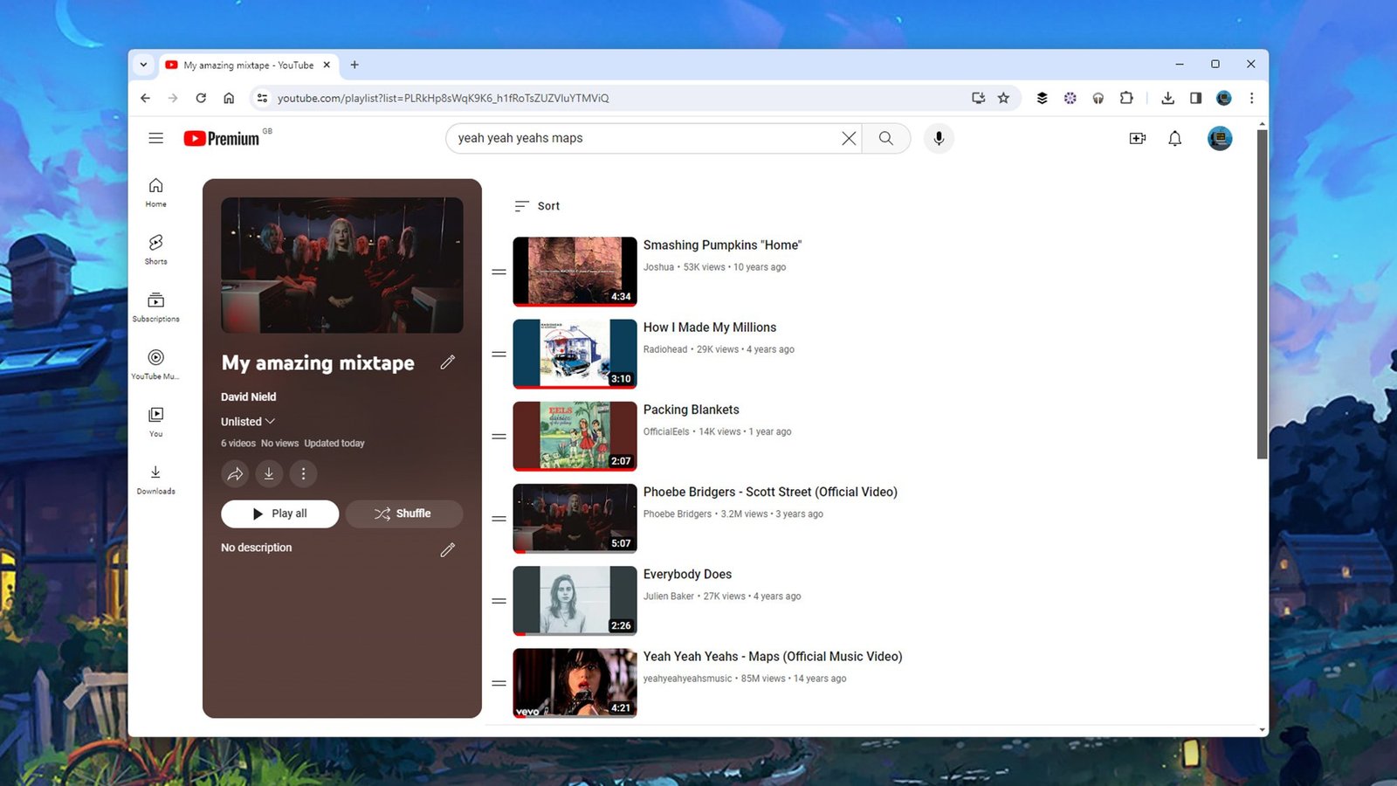Click the address bar URL
The width and height of the screenshot is (1397, 786).
444,98
